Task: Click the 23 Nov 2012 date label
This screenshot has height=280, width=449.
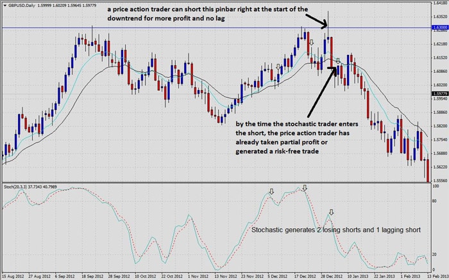Action: 251,276
